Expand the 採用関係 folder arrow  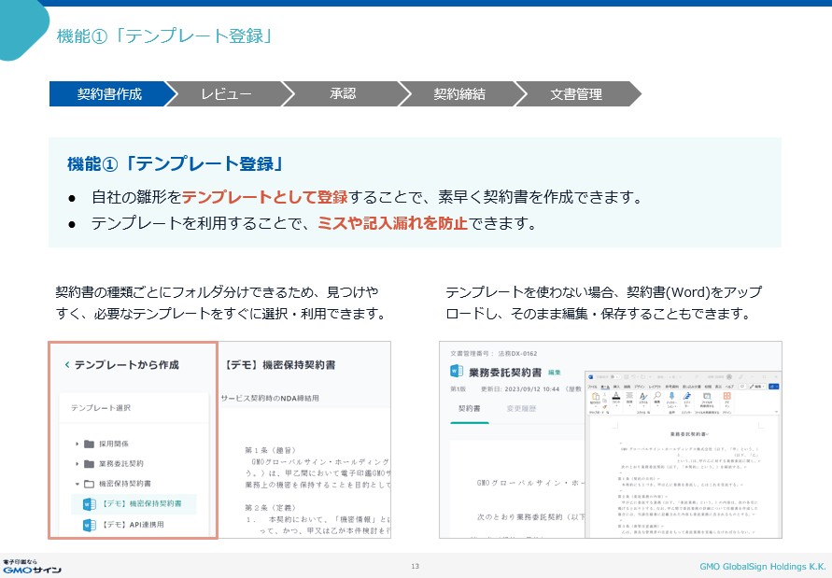pos(78,443)
